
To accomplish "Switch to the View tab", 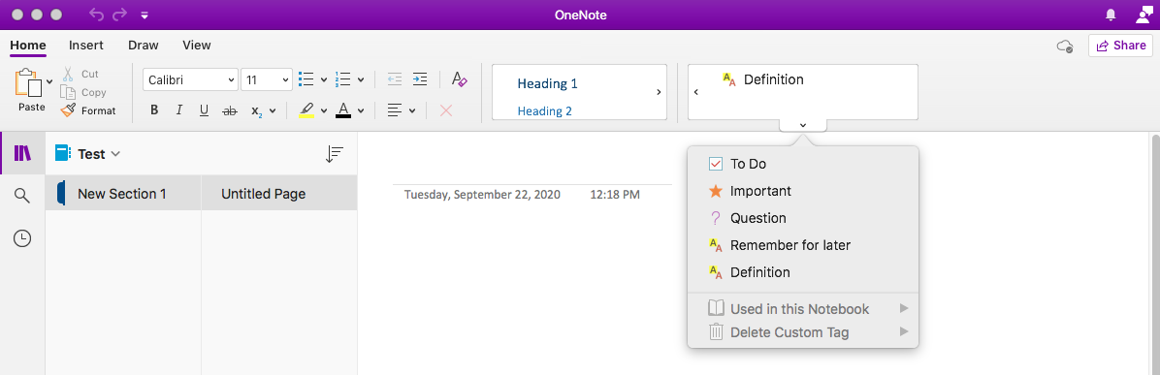I will pyautogui.click(x=197, y=46).
